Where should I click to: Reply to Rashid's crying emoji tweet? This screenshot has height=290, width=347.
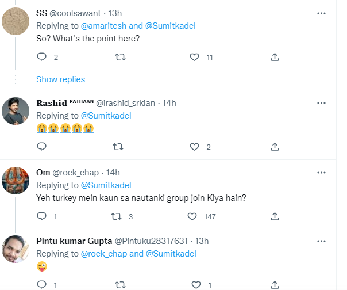coord(41,147)
